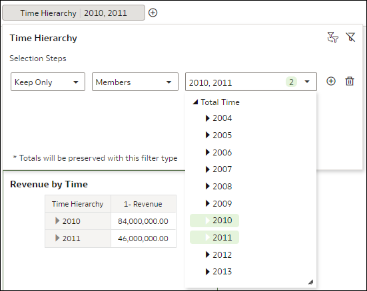
Task: Open the Keep Only dropdown
Action: click(x=48, y=82)
